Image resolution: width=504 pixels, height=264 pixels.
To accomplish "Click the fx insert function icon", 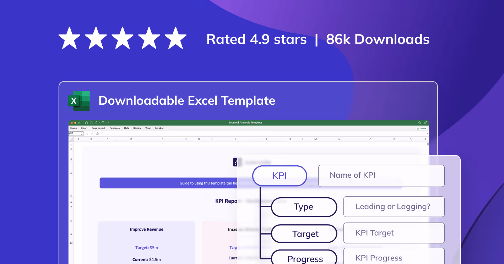I will pyautogui.click(x=97, y=134).
